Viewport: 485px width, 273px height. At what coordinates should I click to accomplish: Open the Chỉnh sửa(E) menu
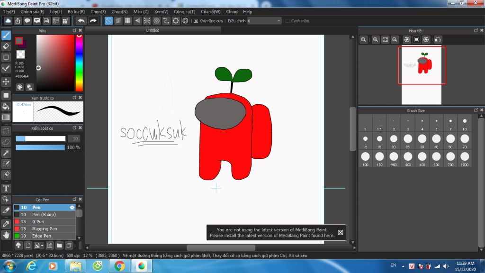tap(33, 12)
